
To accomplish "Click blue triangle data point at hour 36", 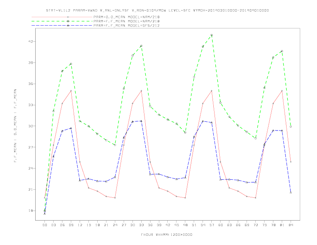I will coord(150,174).
